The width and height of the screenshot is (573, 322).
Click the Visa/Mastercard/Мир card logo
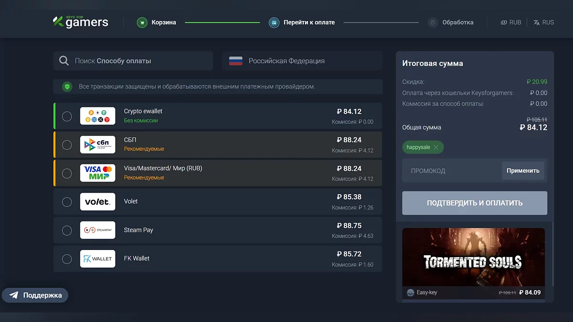[97, 173]
